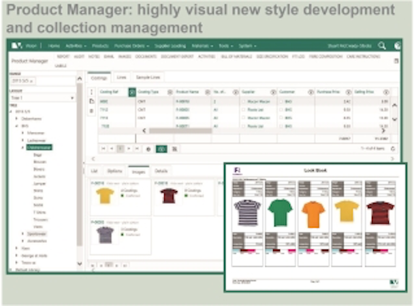Click the vertical dots icon beside the costings grid
This screenshot has width=414, height=306.
point(92,92)
